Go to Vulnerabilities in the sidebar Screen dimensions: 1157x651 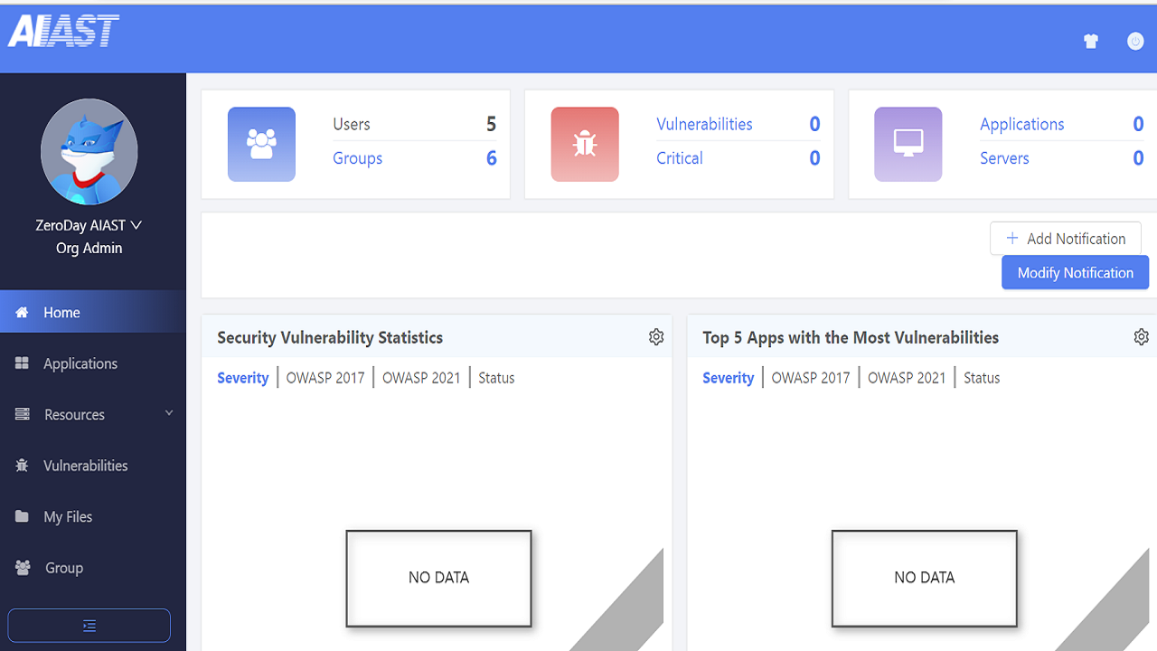(x=85, y=466)
